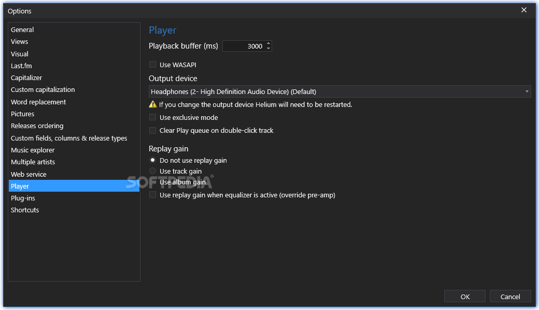Select Multiple artists category

pos(74,162)
